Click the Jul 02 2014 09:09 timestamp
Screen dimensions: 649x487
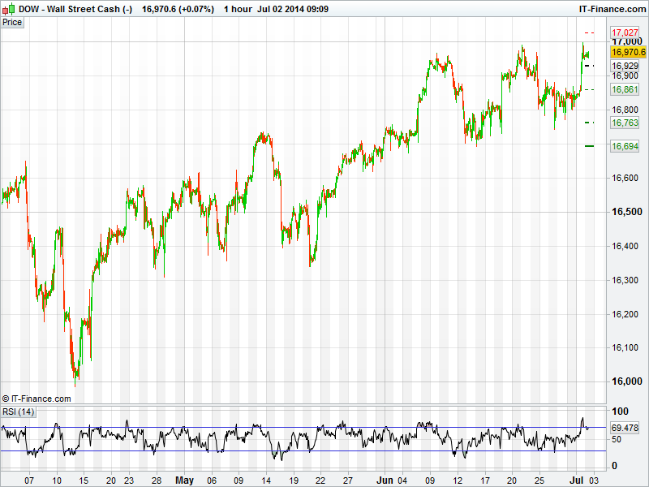293,9
